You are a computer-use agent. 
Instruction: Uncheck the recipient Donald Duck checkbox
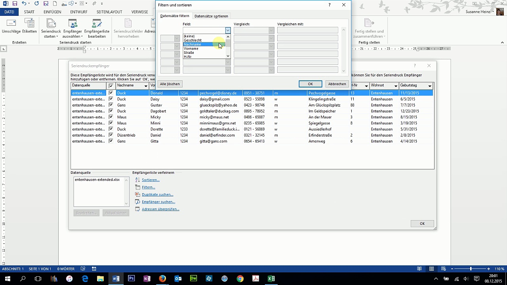tap(111, 93)
